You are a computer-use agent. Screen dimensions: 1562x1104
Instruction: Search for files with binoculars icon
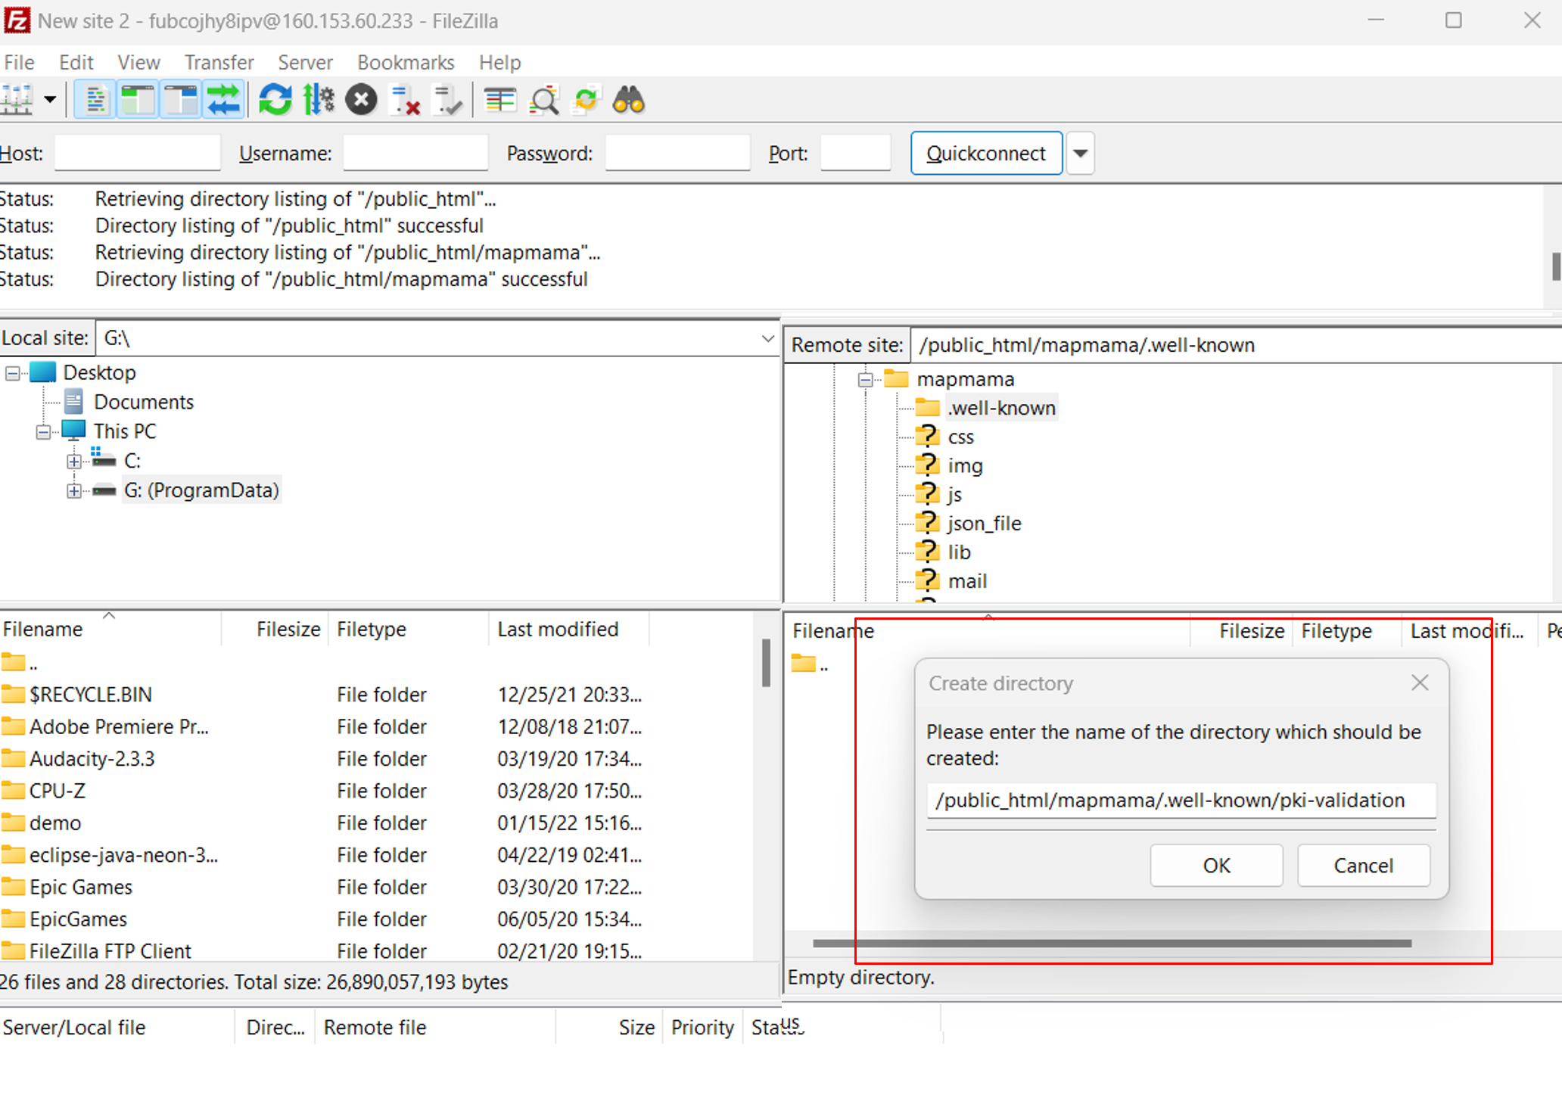[629, 100]
